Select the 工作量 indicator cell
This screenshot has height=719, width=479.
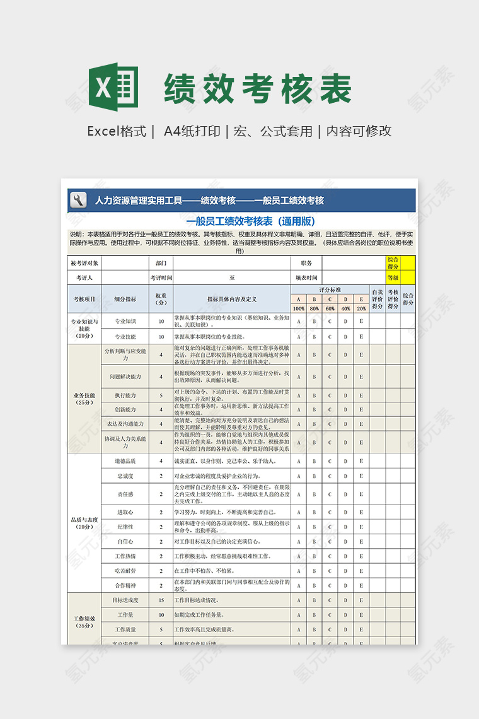pos(125,615)
